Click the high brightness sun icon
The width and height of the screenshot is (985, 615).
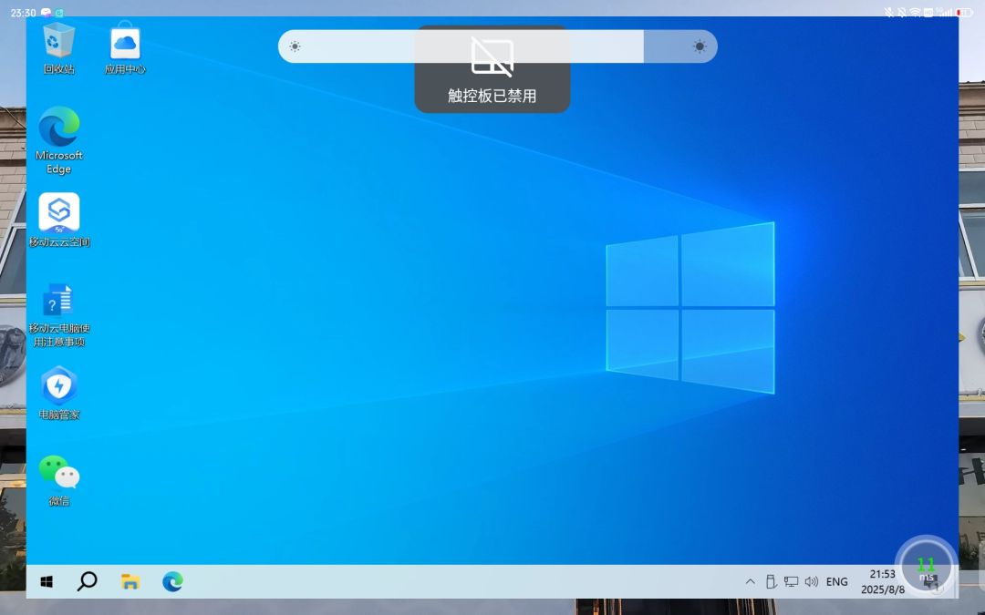point(700,46)
